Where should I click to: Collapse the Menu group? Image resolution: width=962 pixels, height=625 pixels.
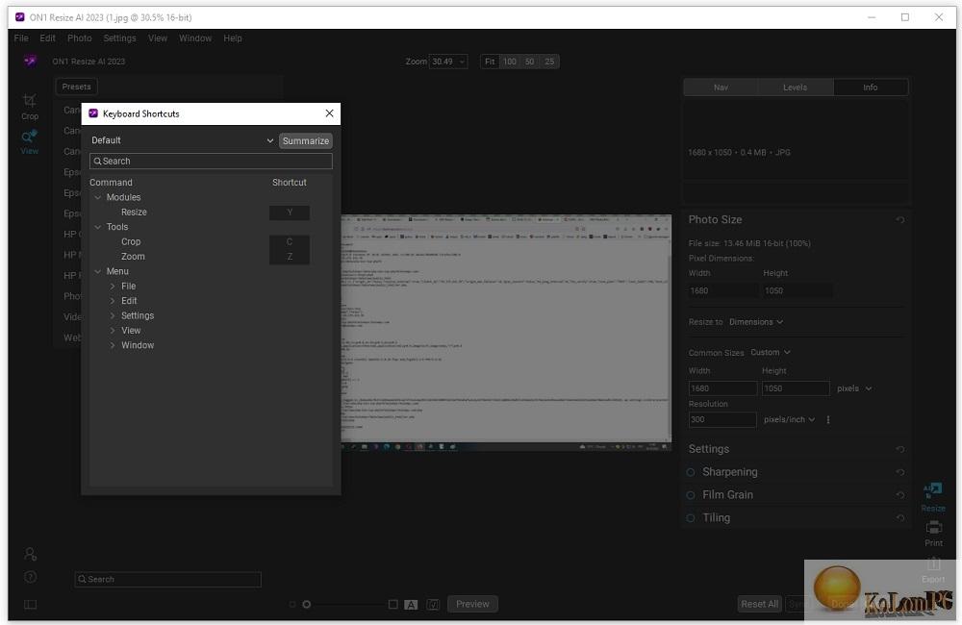pos(97,271)
